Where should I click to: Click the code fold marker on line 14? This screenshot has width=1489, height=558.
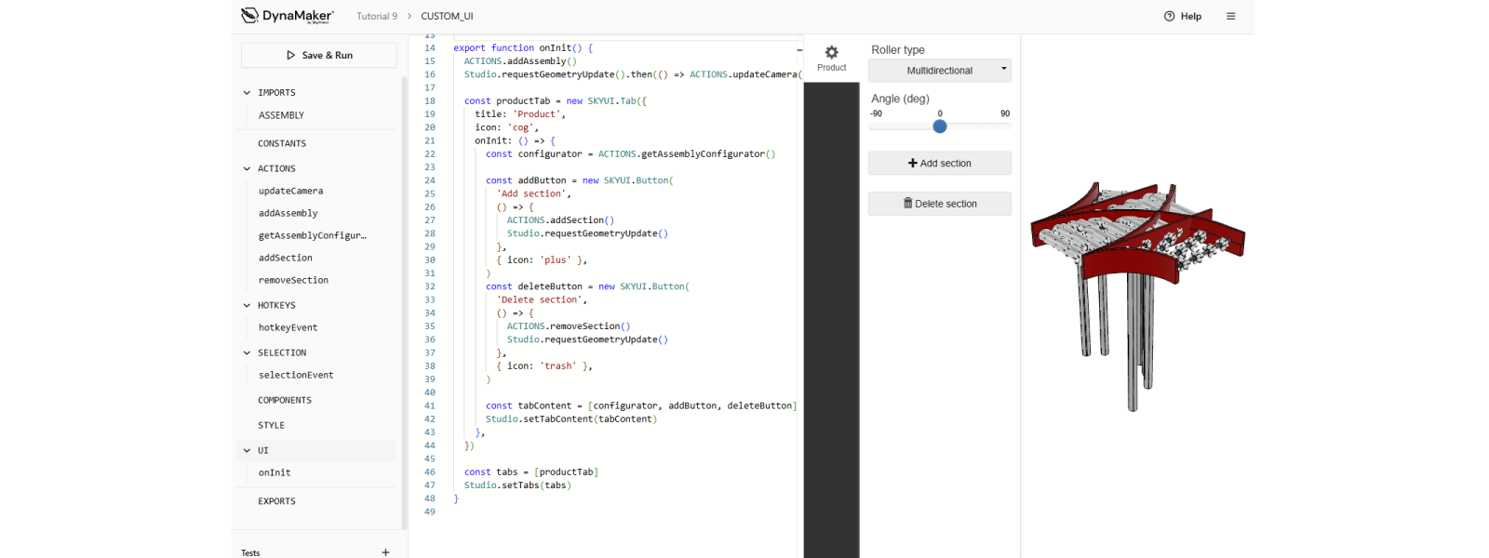[799, 49]
